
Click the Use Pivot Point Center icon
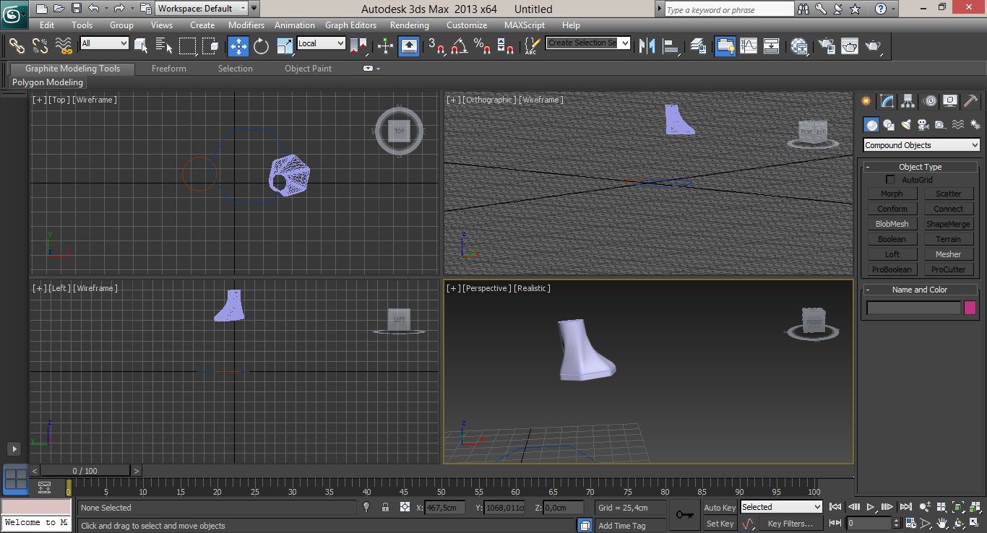pos(358,45)
